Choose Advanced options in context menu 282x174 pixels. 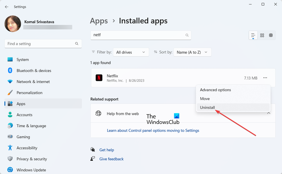click(x=215, y=90)
